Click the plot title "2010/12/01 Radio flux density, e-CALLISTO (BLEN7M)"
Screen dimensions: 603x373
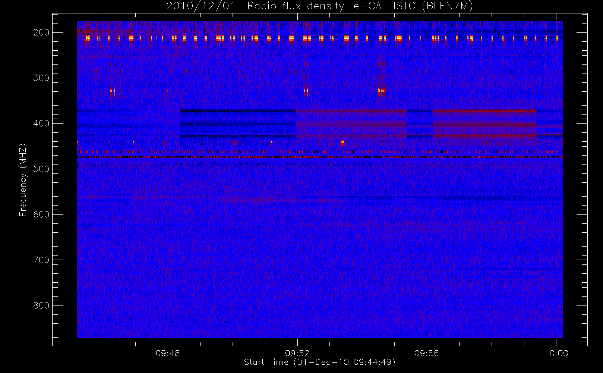click(320, 6)
